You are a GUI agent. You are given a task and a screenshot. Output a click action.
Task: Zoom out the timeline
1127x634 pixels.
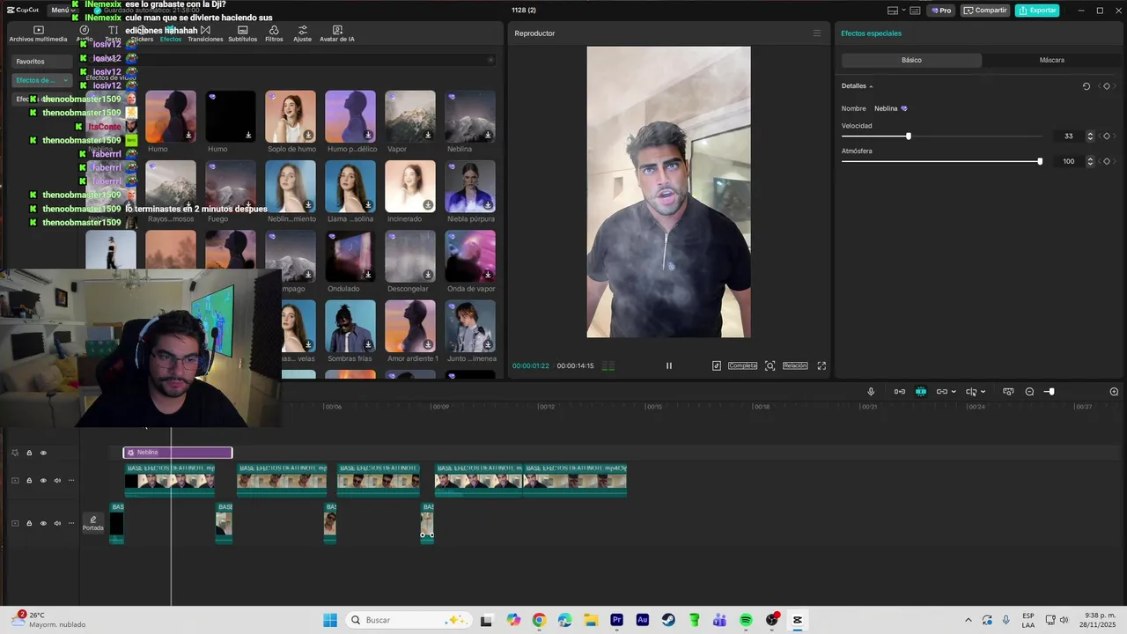click(x=1029, y=392)
